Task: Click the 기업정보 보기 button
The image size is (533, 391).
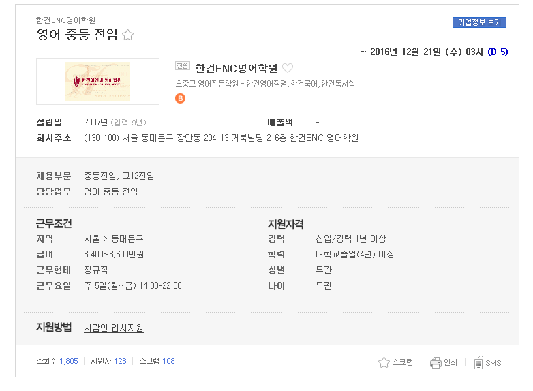Action: 479,22
